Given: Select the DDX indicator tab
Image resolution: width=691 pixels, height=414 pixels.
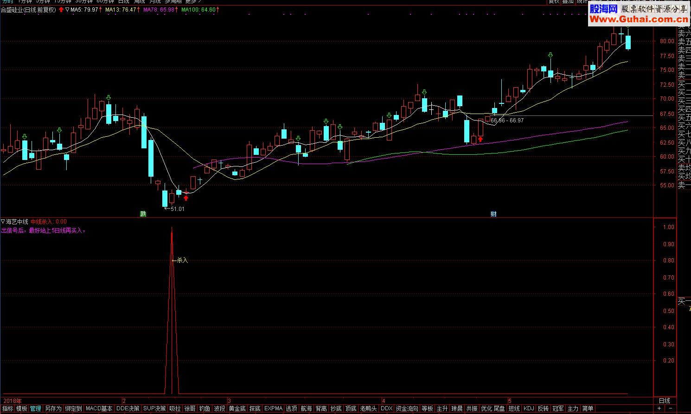Looking at the screenshot, I should click(x=386, y=408).
